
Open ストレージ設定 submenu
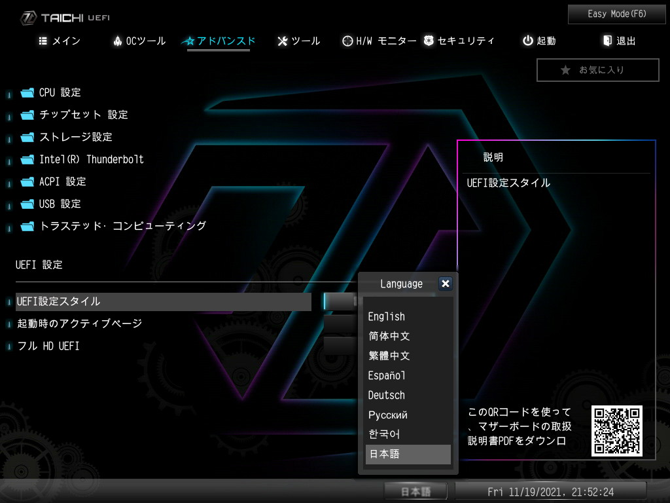76,138
